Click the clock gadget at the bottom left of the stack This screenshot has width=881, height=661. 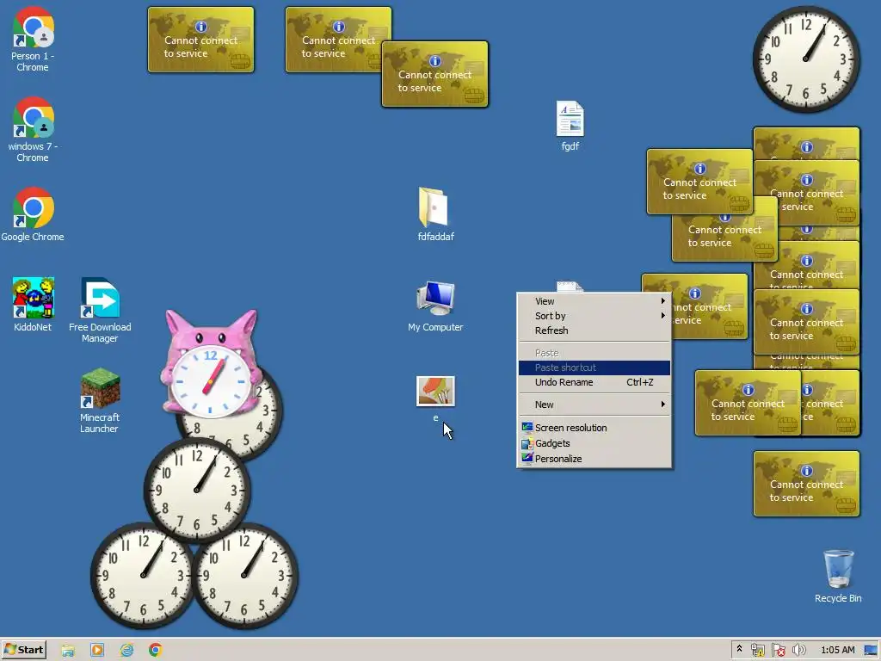(x=144, y=576)
